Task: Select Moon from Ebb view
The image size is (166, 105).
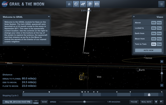Action: point(154,39)
